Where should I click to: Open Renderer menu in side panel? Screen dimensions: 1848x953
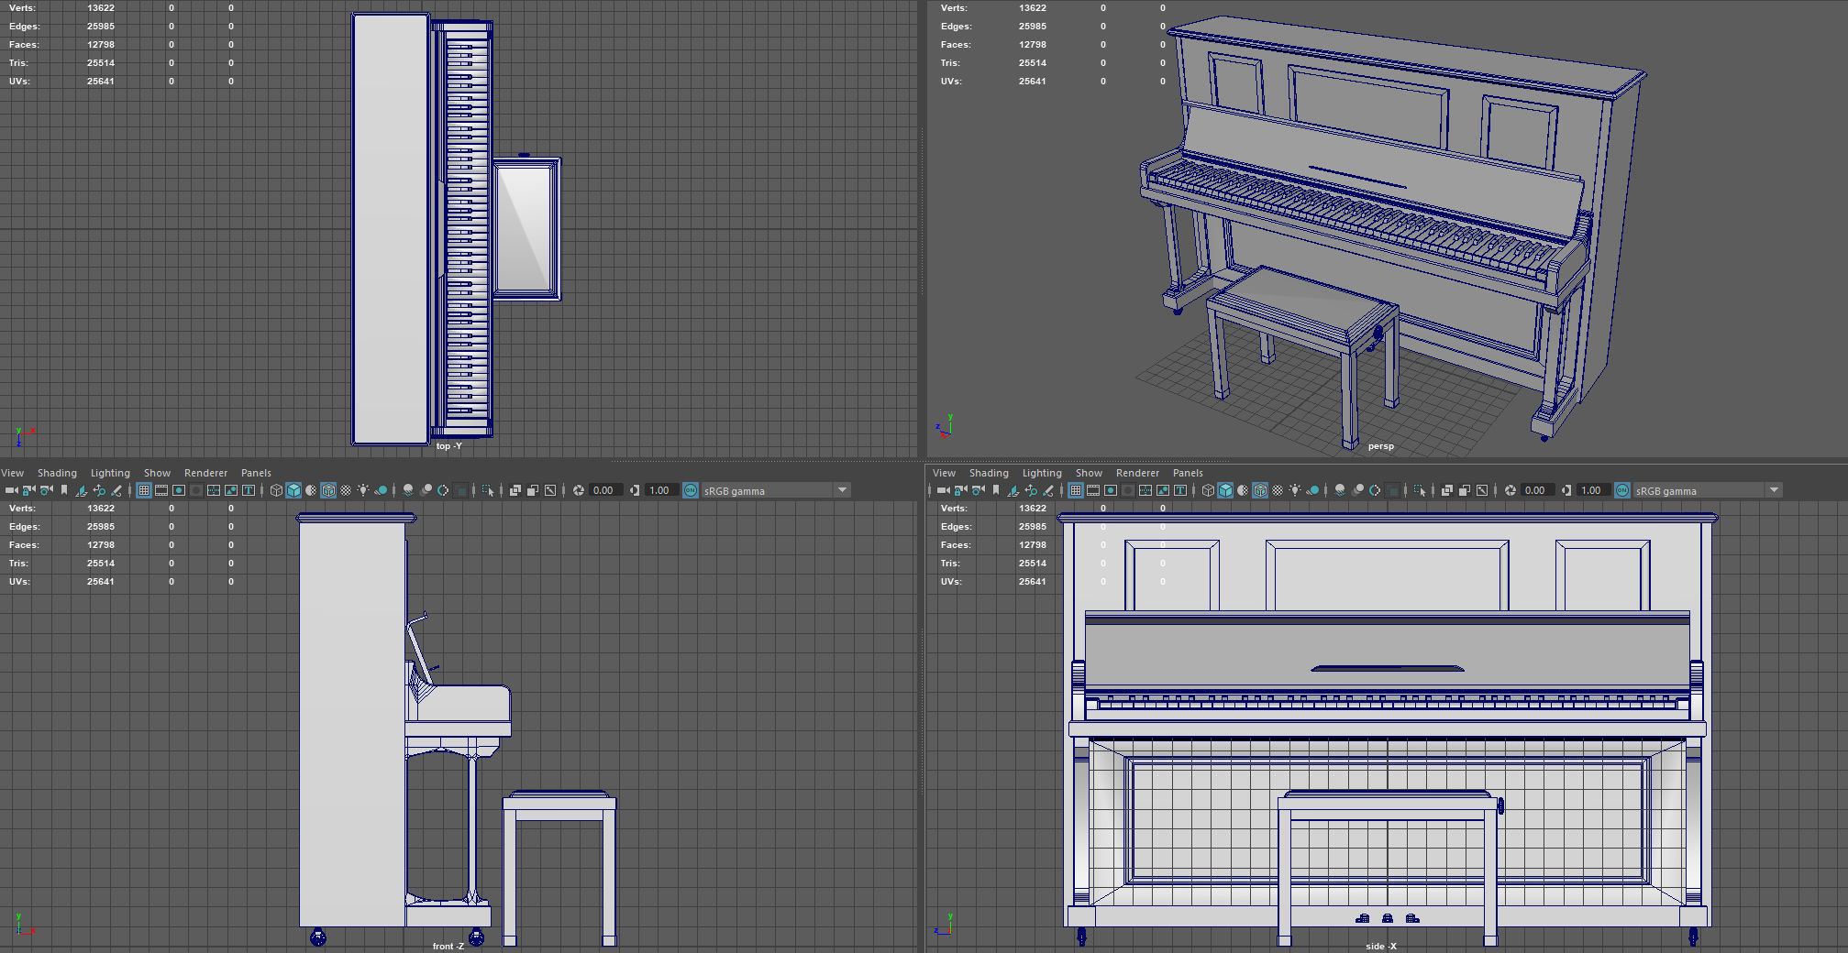tap(1137, 473)
